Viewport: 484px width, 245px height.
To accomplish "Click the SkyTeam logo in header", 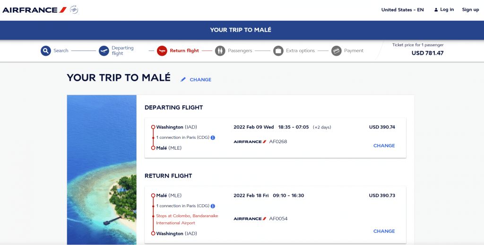I will pyautogui.click(x=74, y=9).
